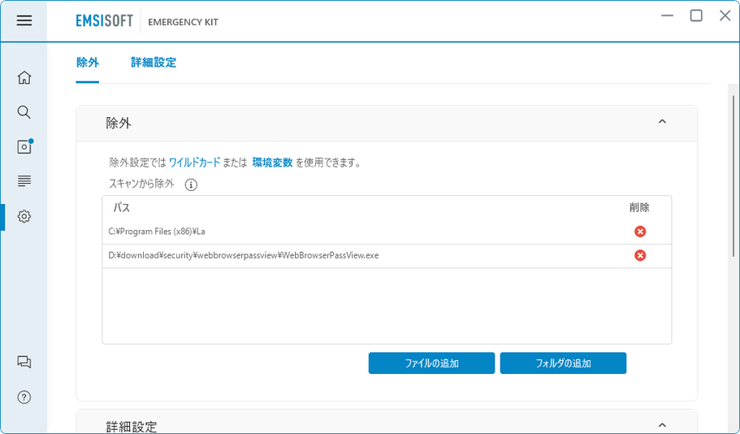The image size is (740, 434).
Task: Collapse the 除外 section chevron
Action: tap(662, 122)
